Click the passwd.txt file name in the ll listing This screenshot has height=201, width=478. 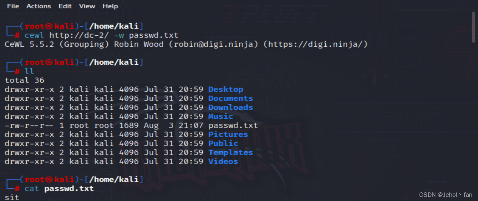tap(233, 126)
